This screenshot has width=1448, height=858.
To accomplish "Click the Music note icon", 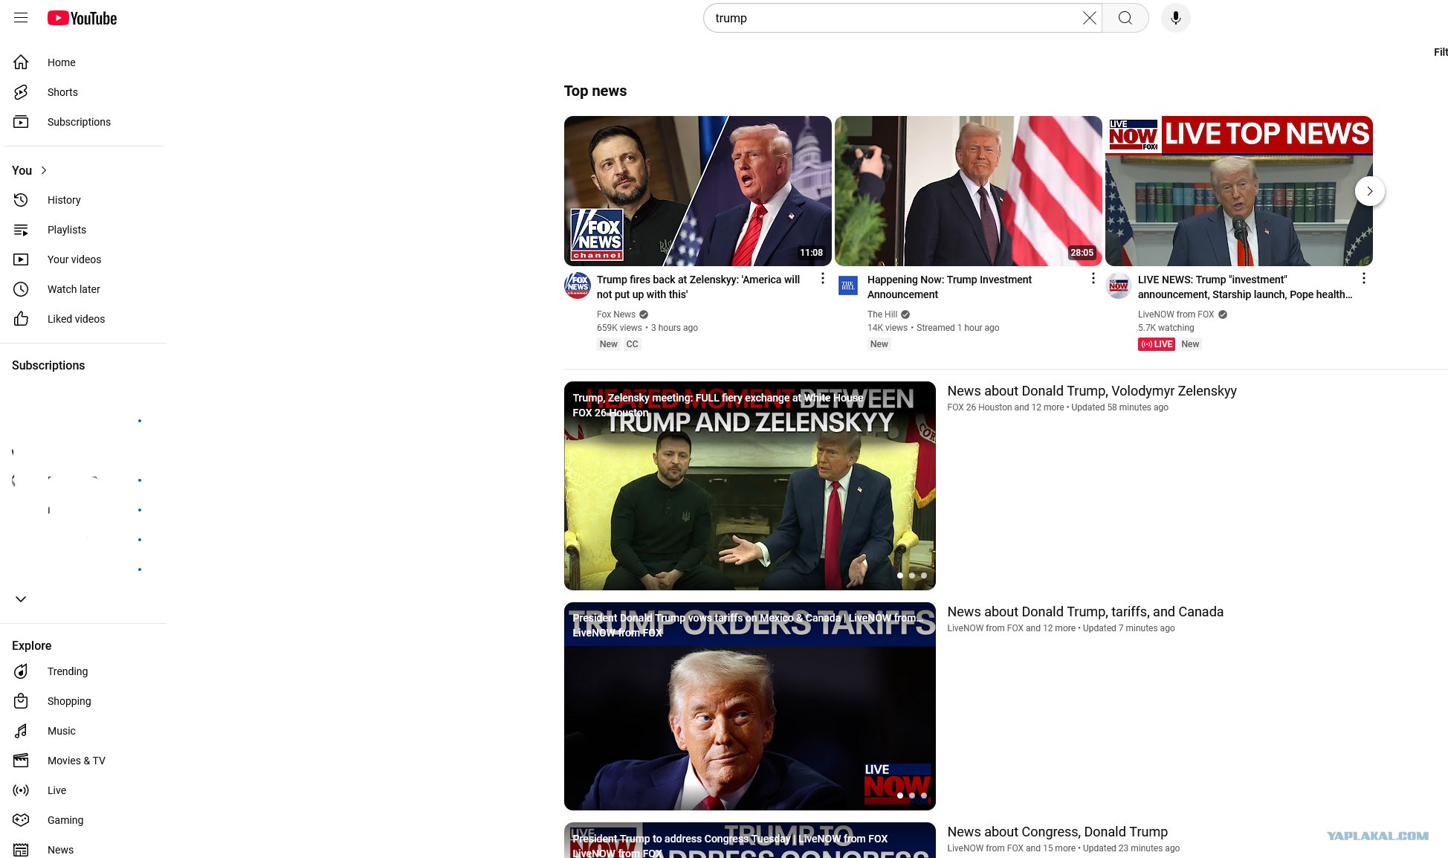I will tap(21, 731).
